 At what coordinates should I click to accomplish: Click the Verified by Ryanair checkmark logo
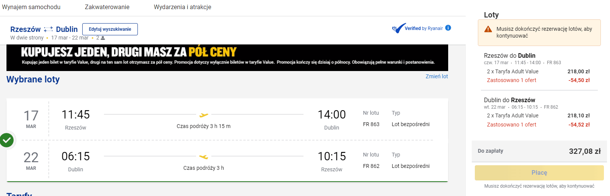pos(399,28)
